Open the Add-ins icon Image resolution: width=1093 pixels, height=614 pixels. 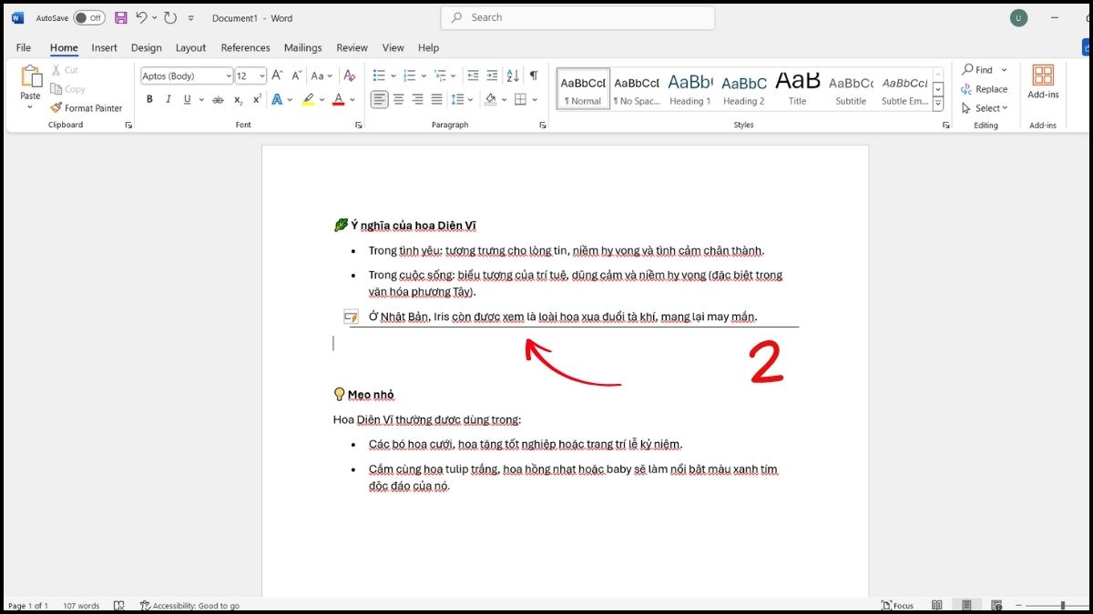(x=1043, y=81)
